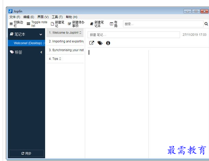
Task: Open the 界面 (V) menu
Action: (43, 17)
